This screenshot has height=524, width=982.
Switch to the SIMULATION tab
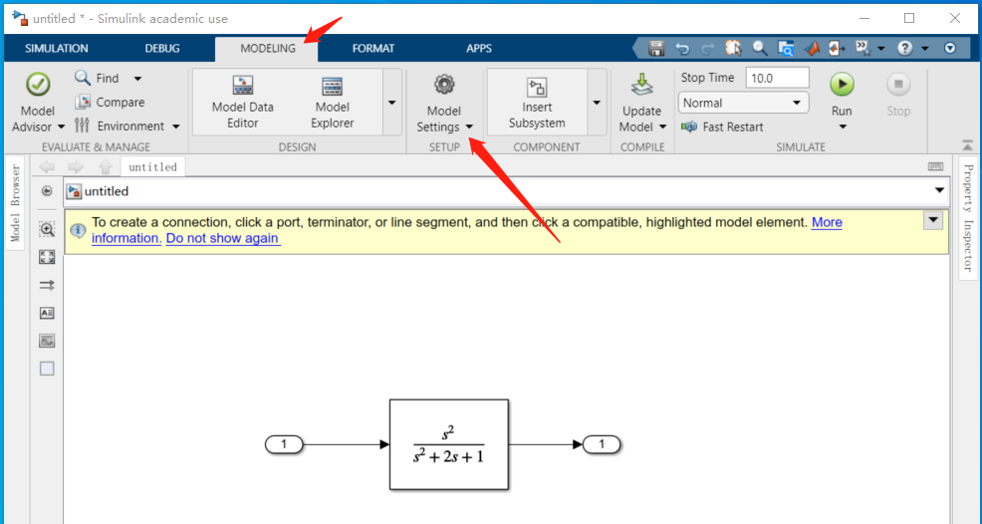tap(57, 48)
